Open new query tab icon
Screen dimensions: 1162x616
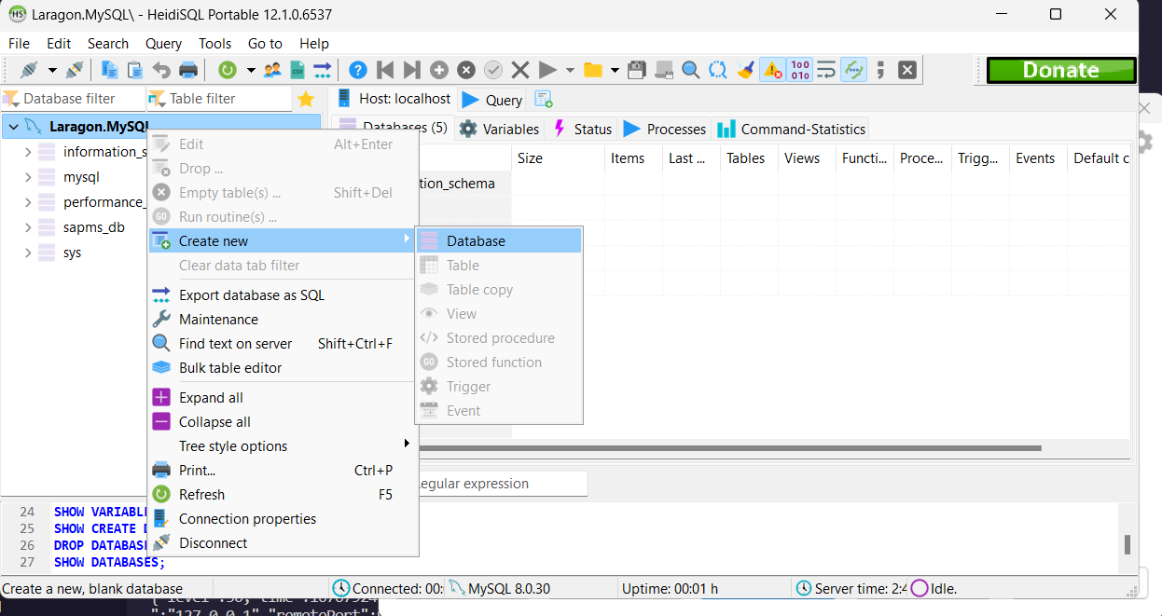544,99
